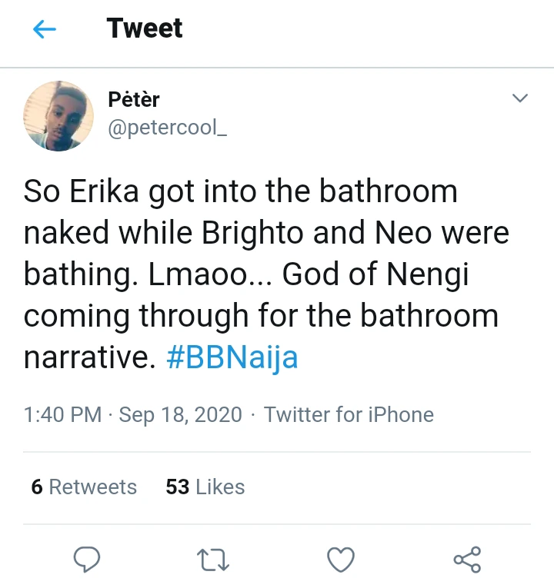Click the Tweet header title
Image resolution: width=554 pixels, height=588 pixels.
click(x=145, y=28)
